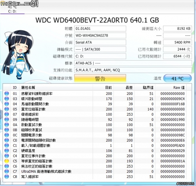Click the Raw 值 column header
Viewport: 196px width, 186px height.
click(x=171, y=87)
